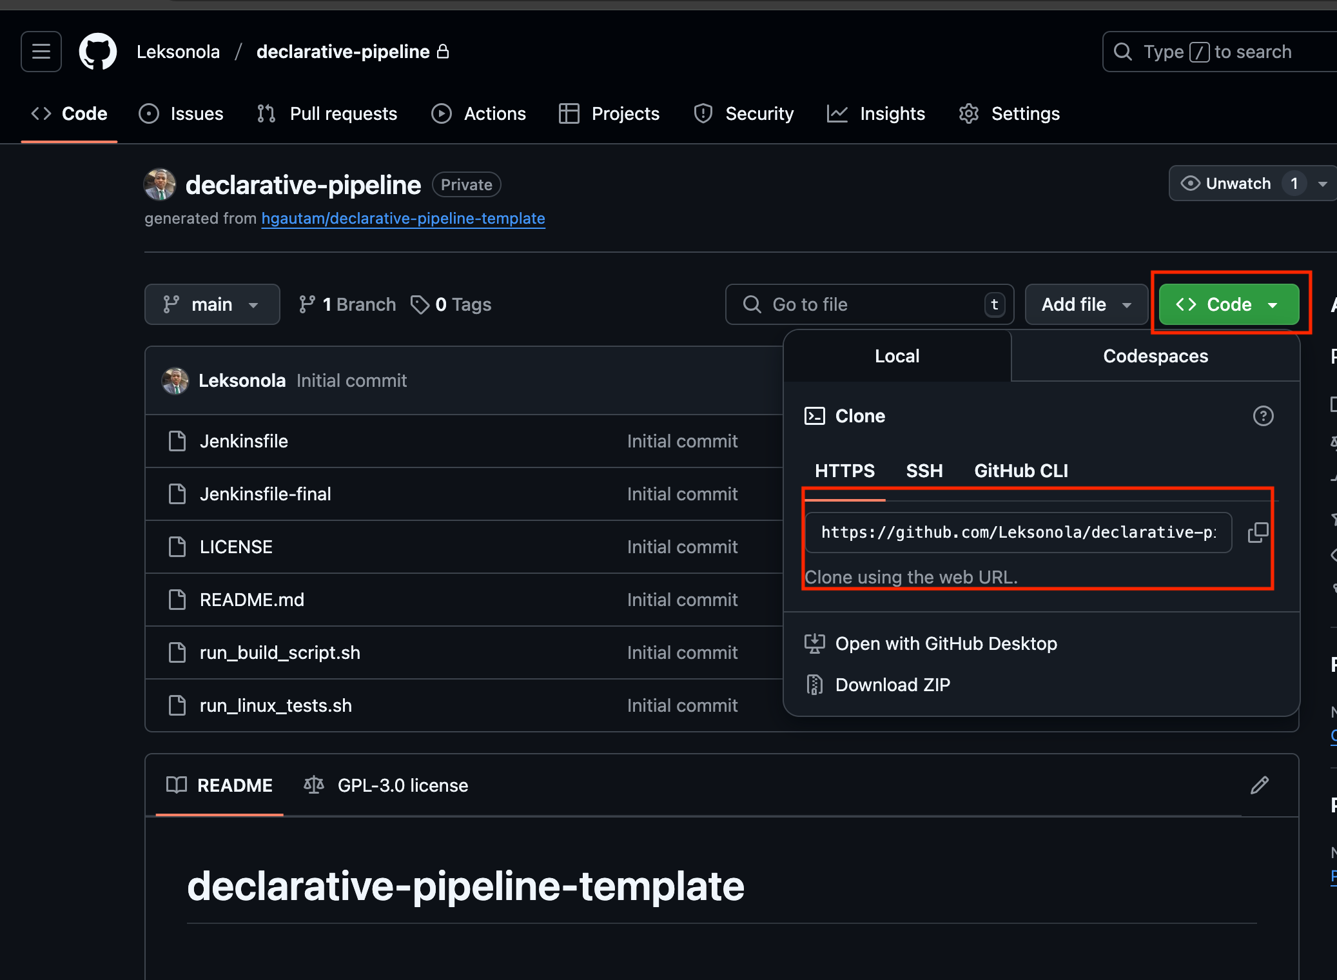Show the GPL-3.0 license tab
Viewport: 1337px width, 980px height.
coord(385,785)
